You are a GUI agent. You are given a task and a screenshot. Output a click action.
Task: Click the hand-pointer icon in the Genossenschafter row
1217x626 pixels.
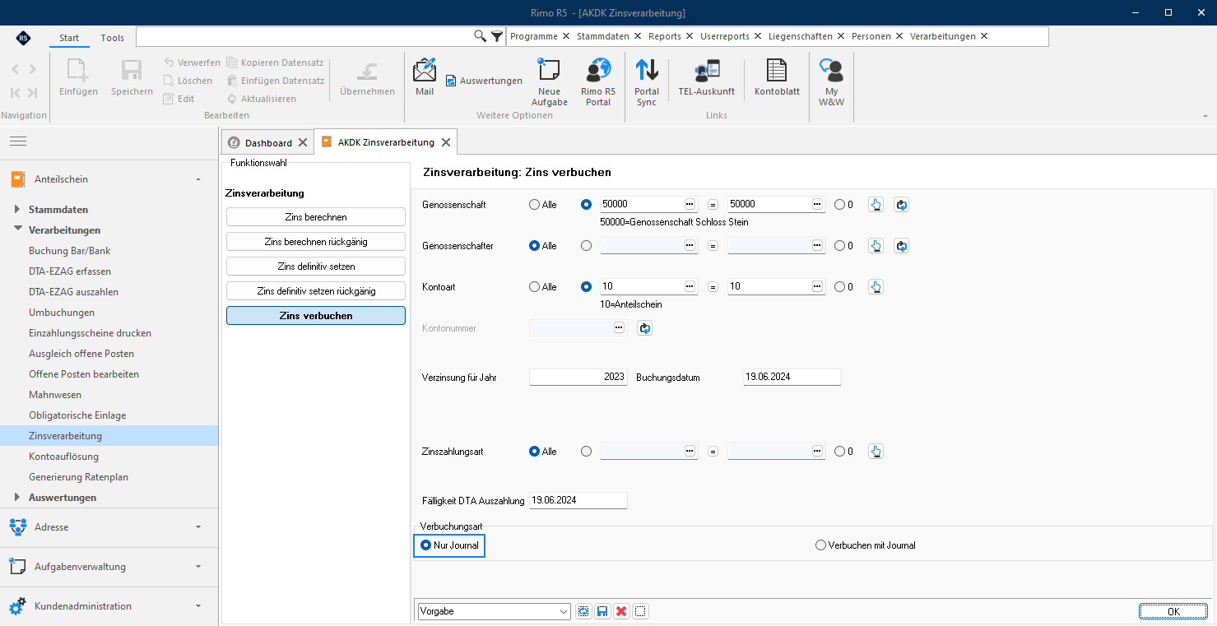876,246
